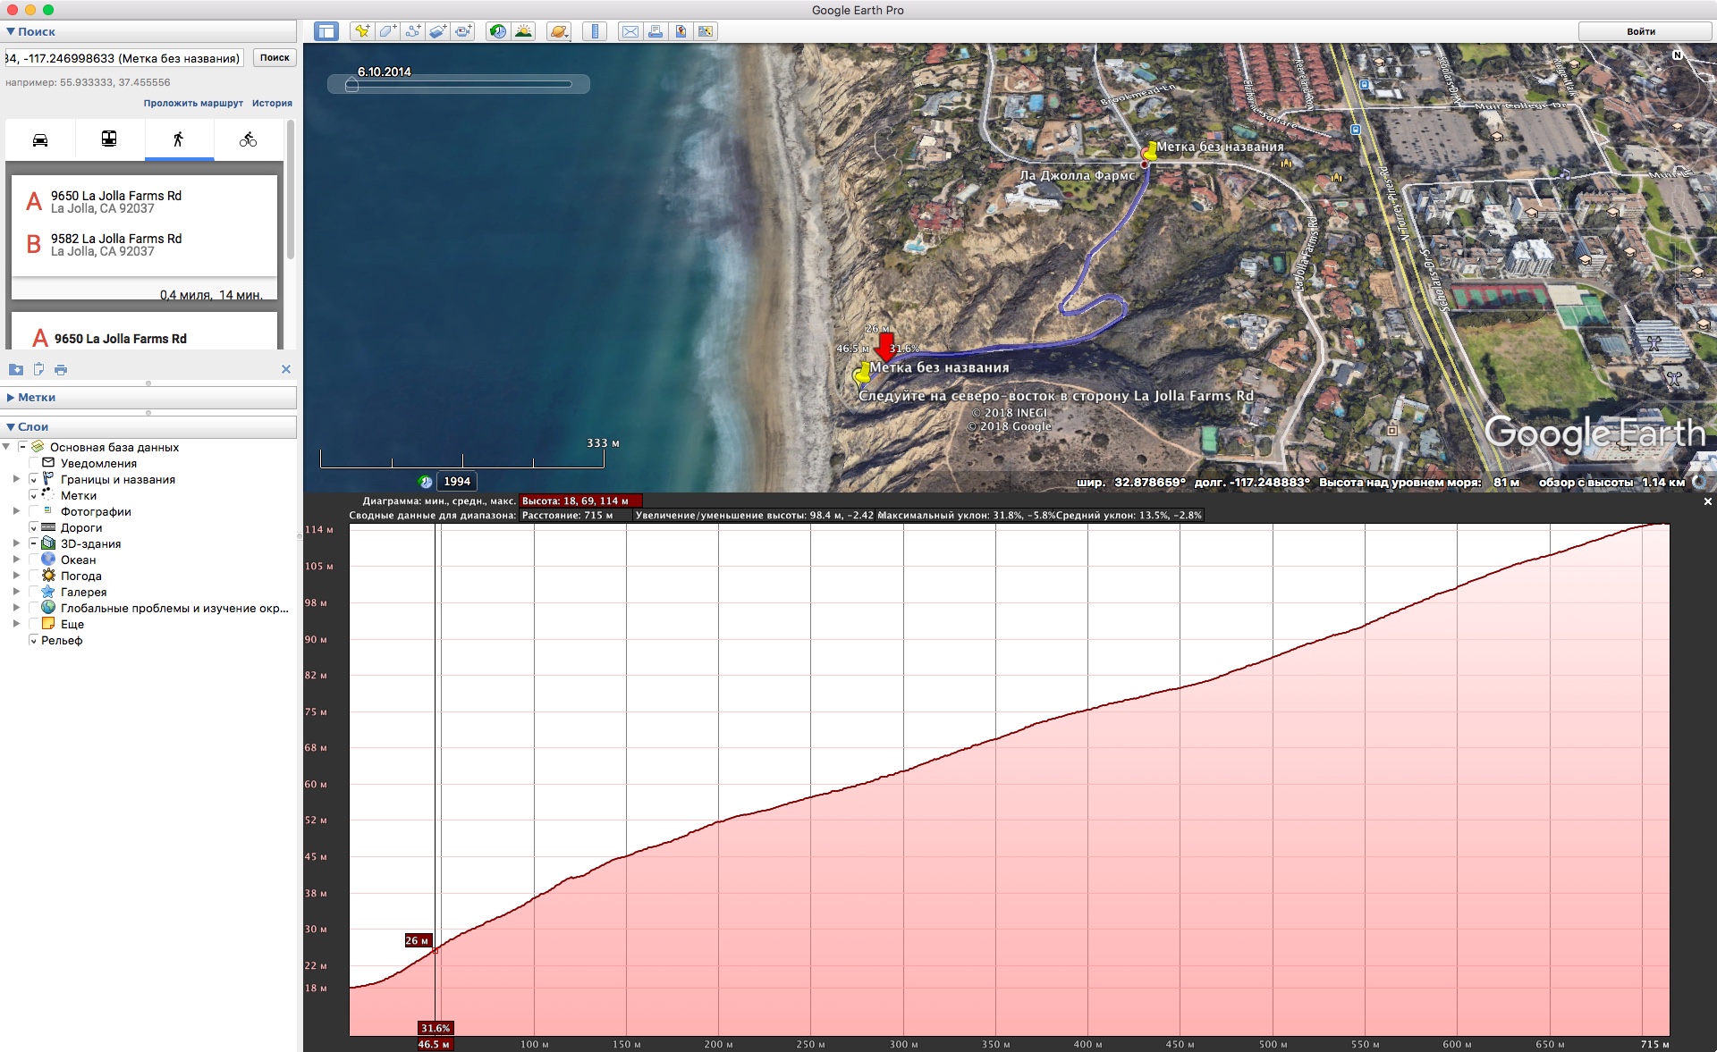
Task: Select route point A 9650 La Jolla Farms Rd
Action: (x=116, y=202)
